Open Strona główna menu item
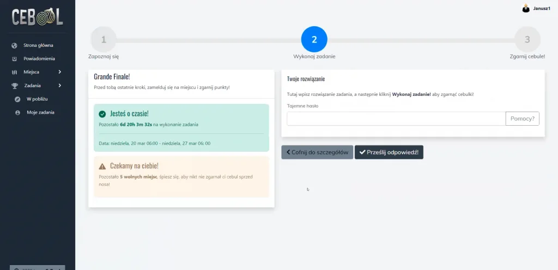 [38, 46]
